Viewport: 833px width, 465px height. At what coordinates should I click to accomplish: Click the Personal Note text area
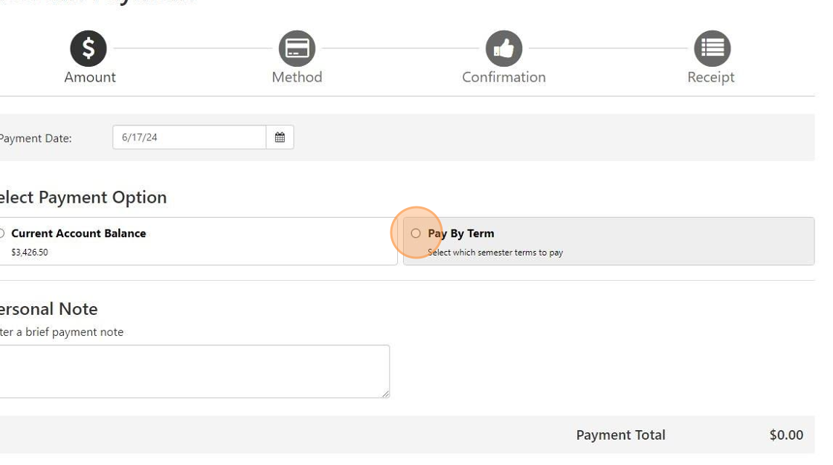pyautogui.click(x=193, y=371)
